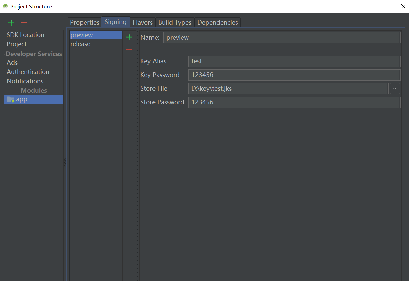Open Notifications developer service

coord(25,81)
